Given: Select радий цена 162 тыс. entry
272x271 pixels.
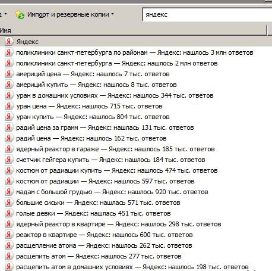Looking at the screenshot, I should click(91, 138).
